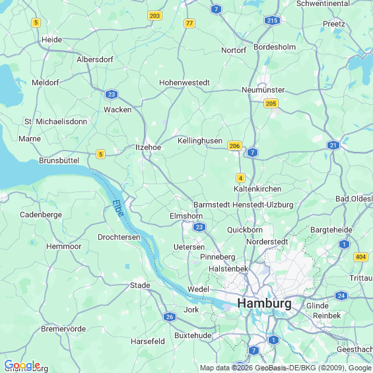Click the yellow 203 road shield
Screen dimensions: 373x373
point(154,16)
